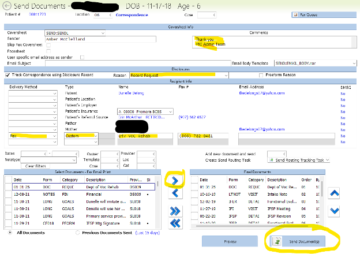Select the Previous Documents Sent radio button

coord(78,232)
